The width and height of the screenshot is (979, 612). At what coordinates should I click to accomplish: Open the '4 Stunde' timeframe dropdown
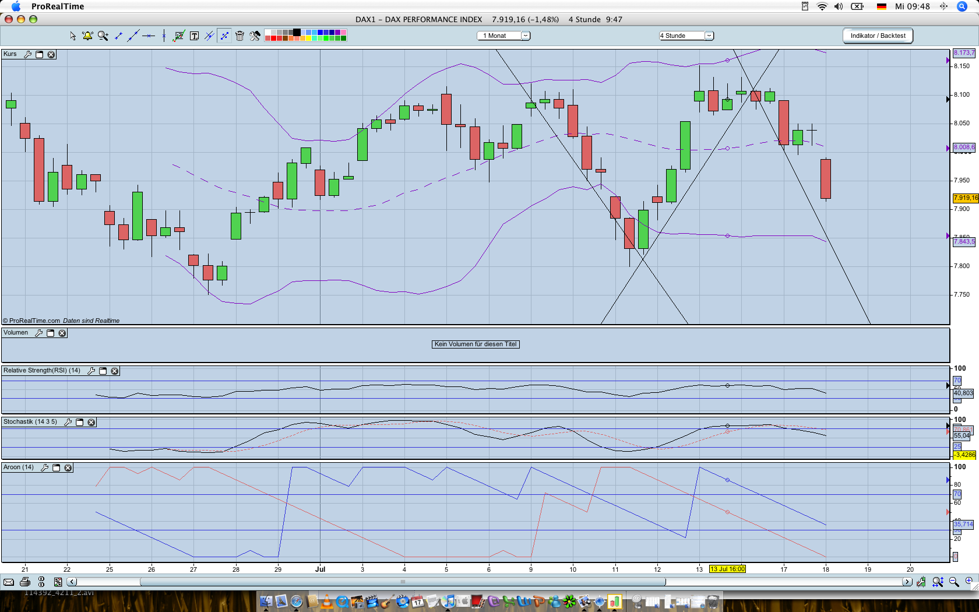(709, 36)
